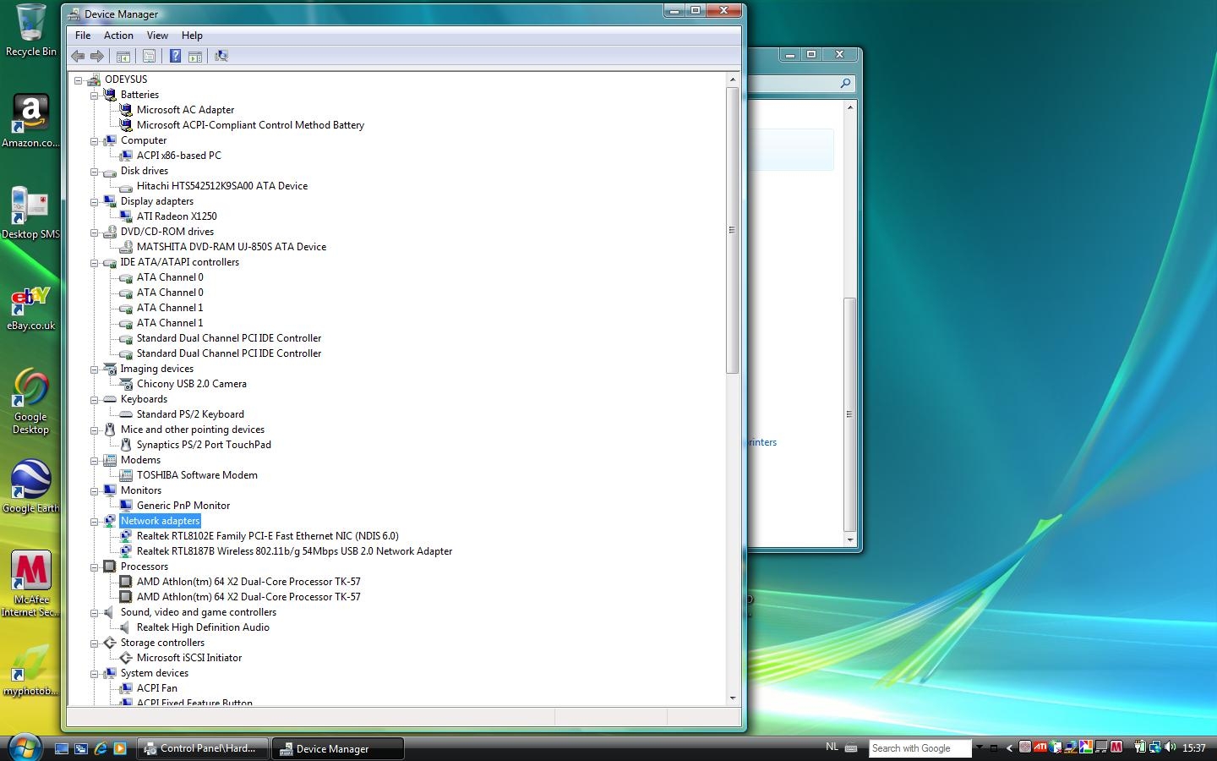Collapse the Network adapters category
The width and height of the screenshot is (1217, 761).
coord(95,522)
